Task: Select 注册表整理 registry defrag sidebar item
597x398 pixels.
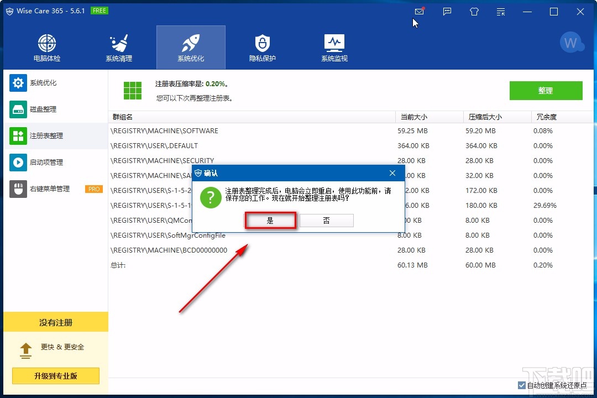Action: point(56,136)
